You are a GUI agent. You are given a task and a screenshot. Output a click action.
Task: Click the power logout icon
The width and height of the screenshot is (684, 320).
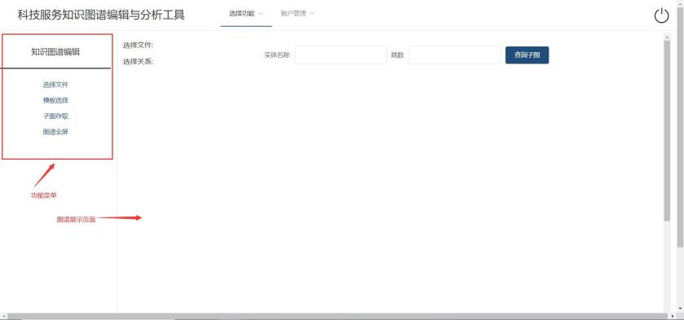661,15
